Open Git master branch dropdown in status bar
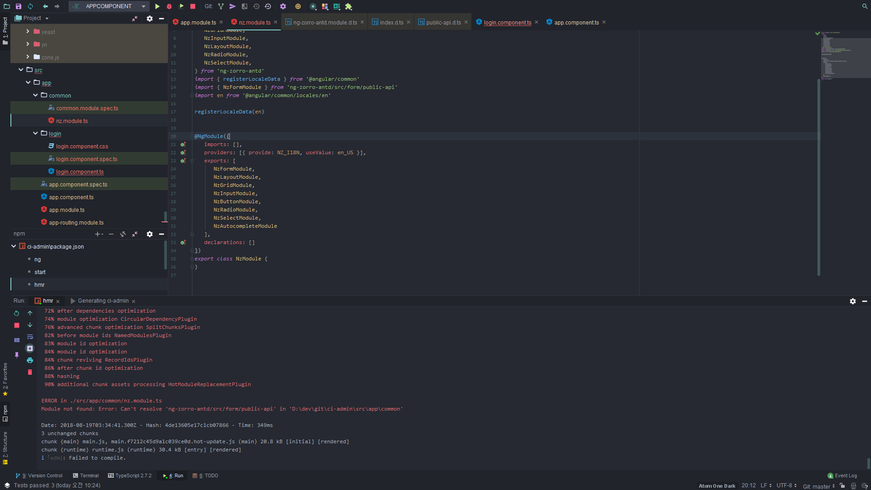This screenshot has height=490, width=871. pos(819,486)
